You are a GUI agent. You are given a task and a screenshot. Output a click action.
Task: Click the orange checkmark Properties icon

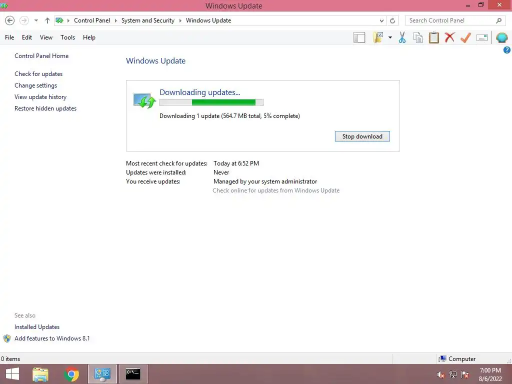click(x=465, y=37)
